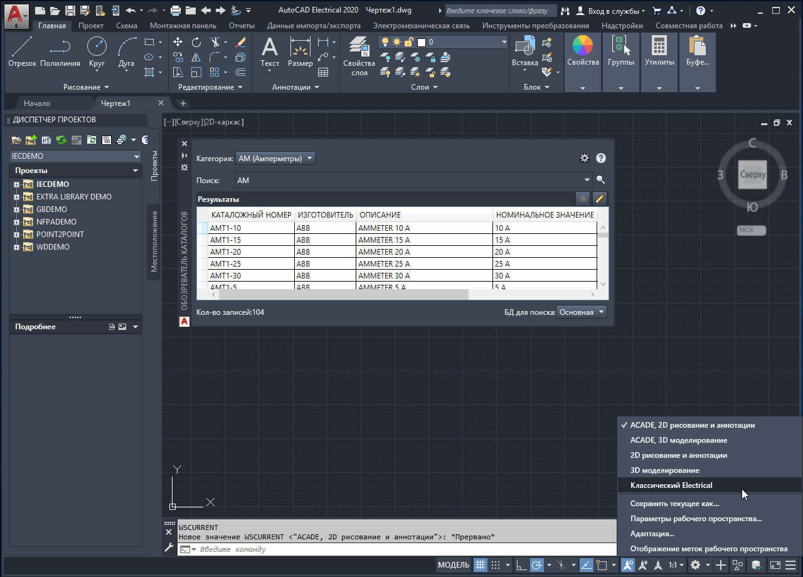
Task: Click the pencil edit icon above results
Action: [x=600, y=199]
